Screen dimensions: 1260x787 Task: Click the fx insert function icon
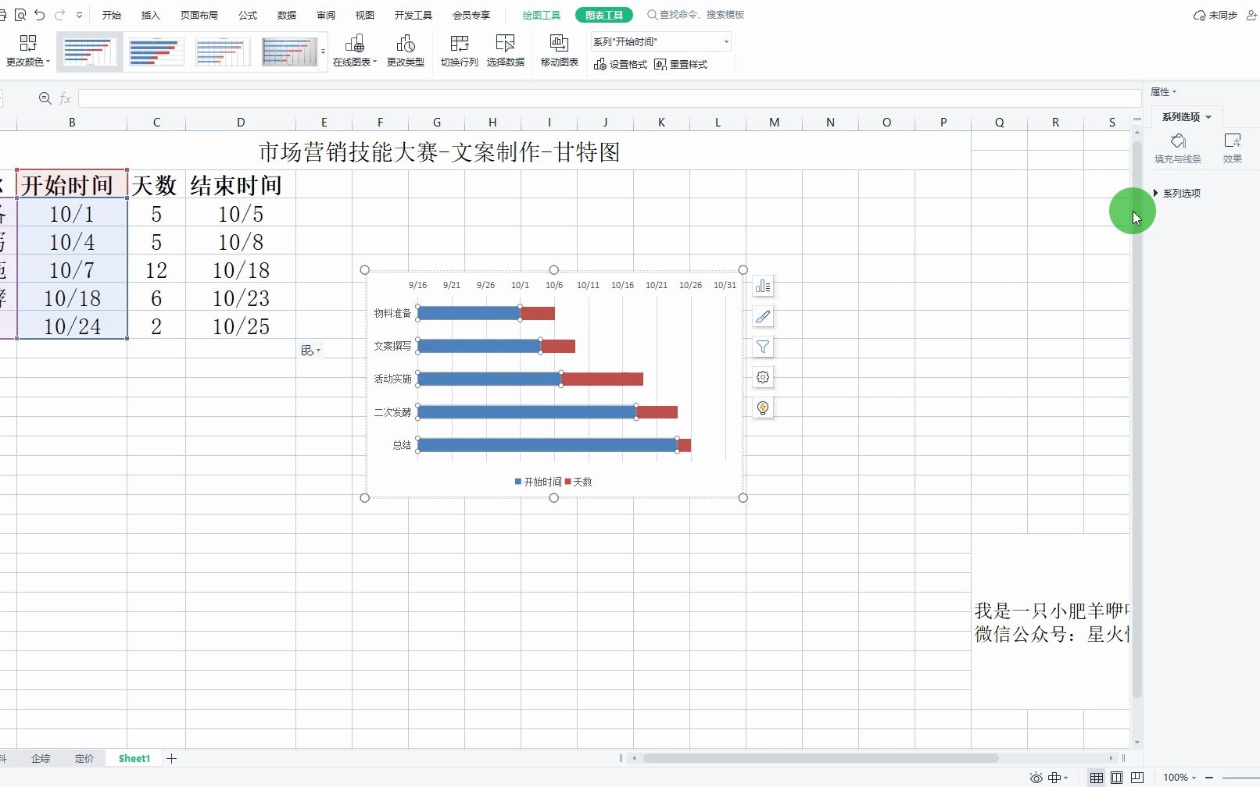click(x=66, y=98)
